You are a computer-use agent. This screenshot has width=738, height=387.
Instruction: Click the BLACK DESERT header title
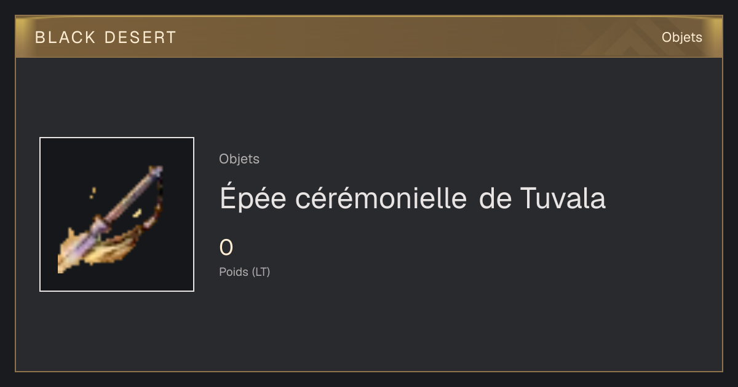[106, 37]
